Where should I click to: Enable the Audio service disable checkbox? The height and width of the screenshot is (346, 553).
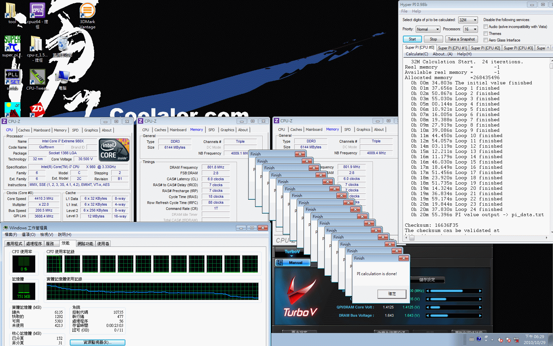486,27
